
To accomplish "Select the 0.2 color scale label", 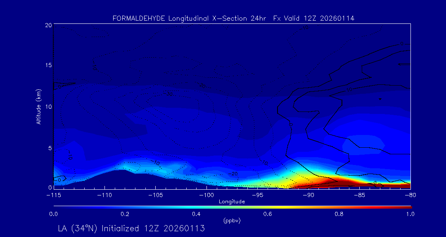I will coord(125,214).
